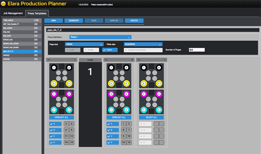The image size is (261, 154).
Task: Select cyan circle 1 in unit 11
Action: 54,110
